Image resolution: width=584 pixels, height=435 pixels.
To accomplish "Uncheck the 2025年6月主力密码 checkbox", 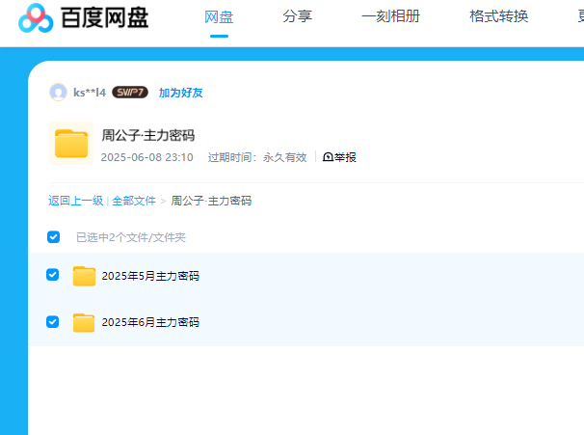I will pos(53,321).
